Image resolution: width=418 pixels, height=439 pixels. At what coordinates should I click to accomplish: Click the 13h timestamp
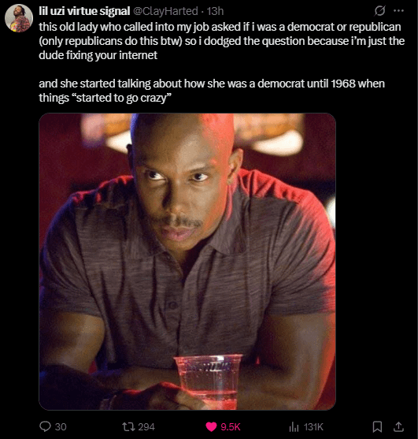pyautogui.click(x=215, y=11)
